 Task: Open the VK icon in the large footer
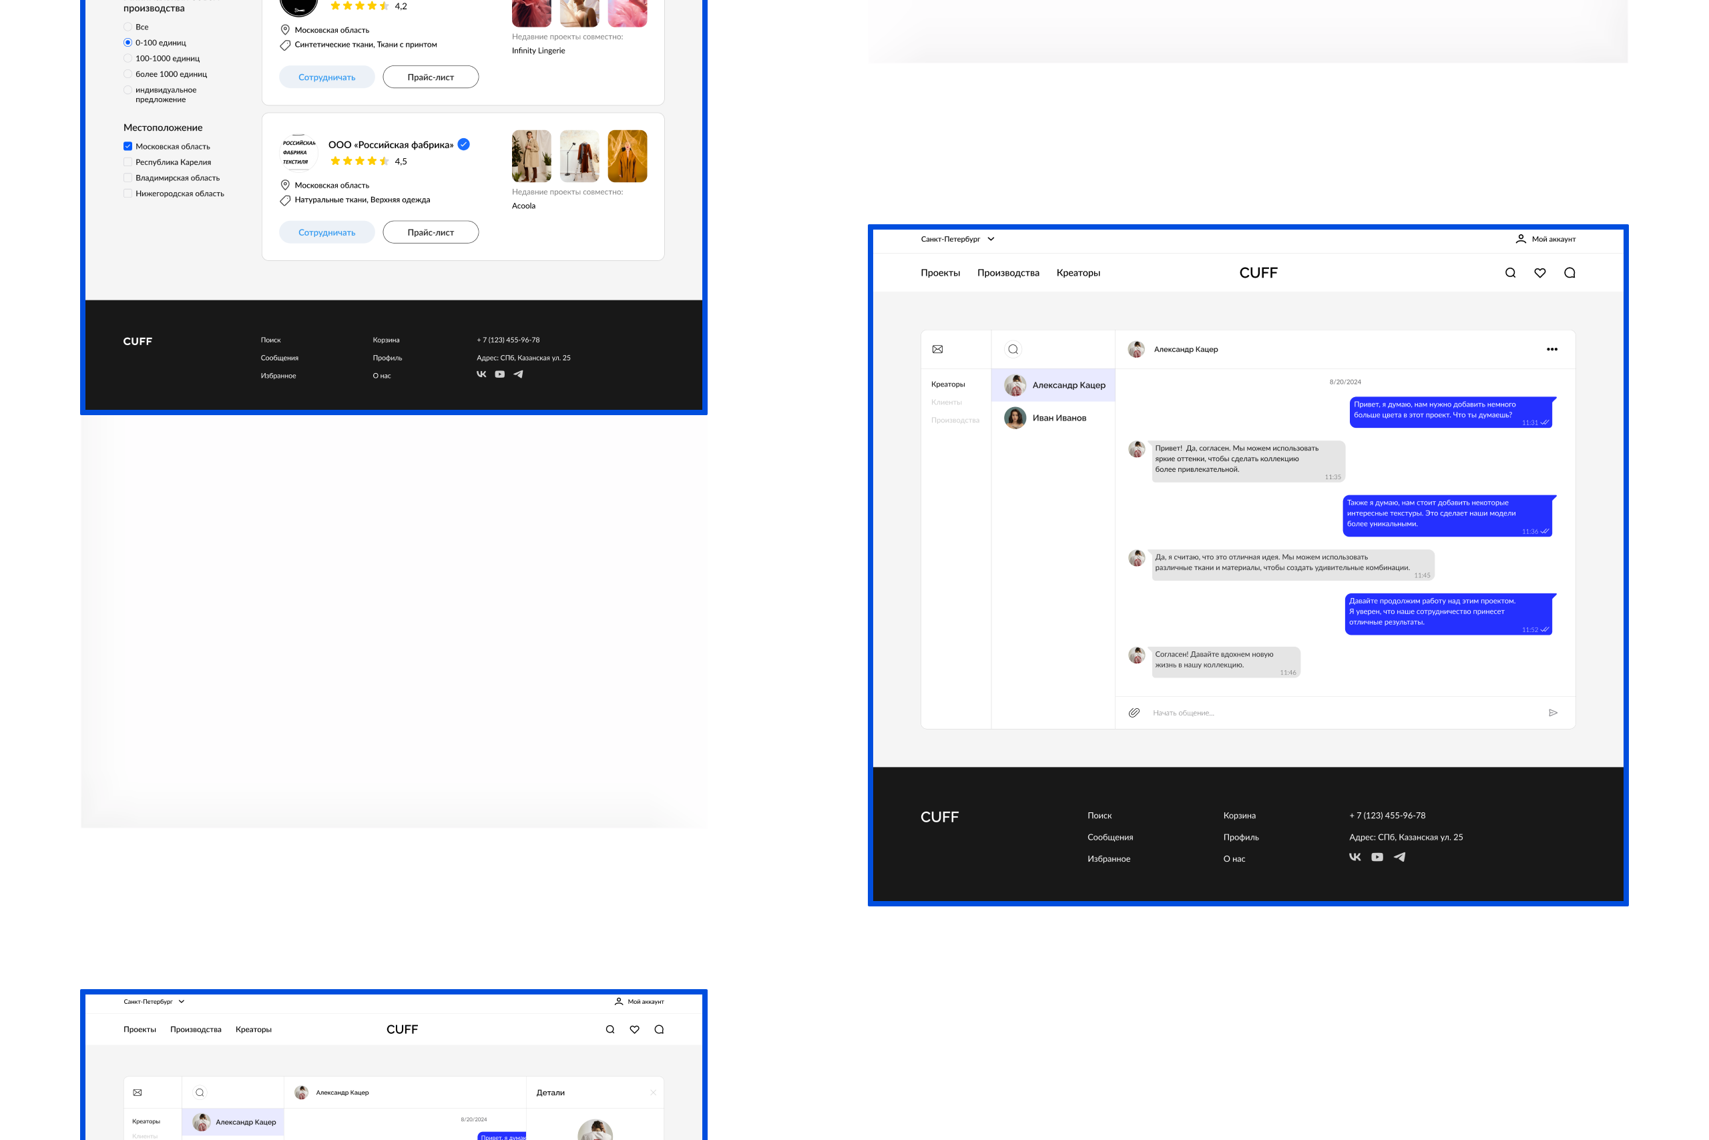(x=1354, y=857)
